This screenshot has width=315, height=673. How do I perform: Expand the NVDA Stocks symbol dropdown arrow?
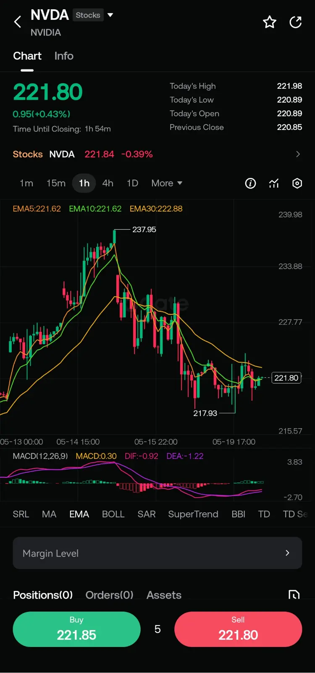tap(110, 15)
